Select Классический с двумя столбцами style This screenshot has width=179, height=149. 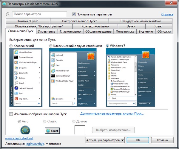tap(51, 46)
